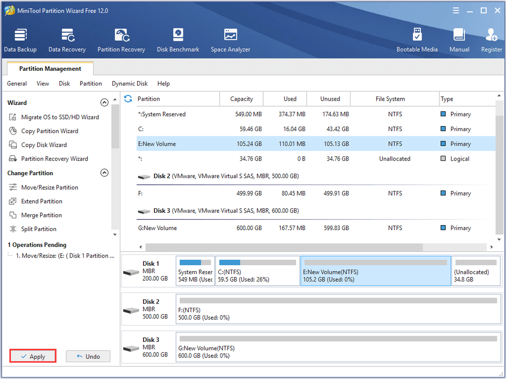Select the E:New Volume partition row
Screen dimensions: 506x379
tap(316, 144)
